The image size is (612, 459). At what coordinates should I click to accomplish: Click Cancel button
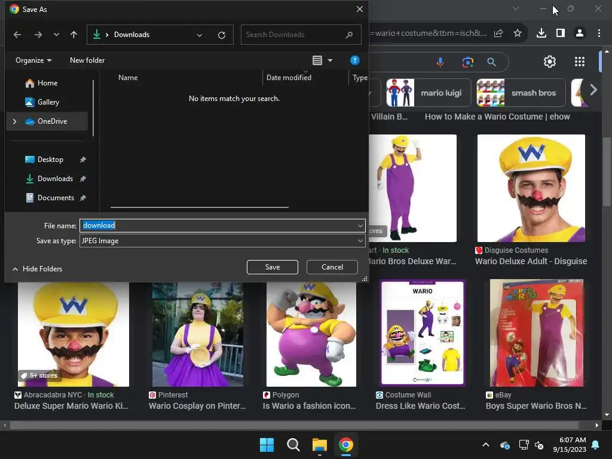click(332, 267)
